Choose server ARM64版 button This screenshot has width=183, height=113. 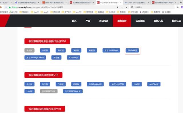point(73,57)
